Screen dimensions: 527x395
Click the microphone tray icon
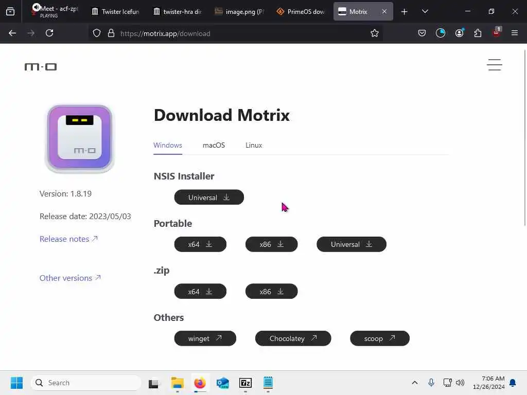coord(431,383)
